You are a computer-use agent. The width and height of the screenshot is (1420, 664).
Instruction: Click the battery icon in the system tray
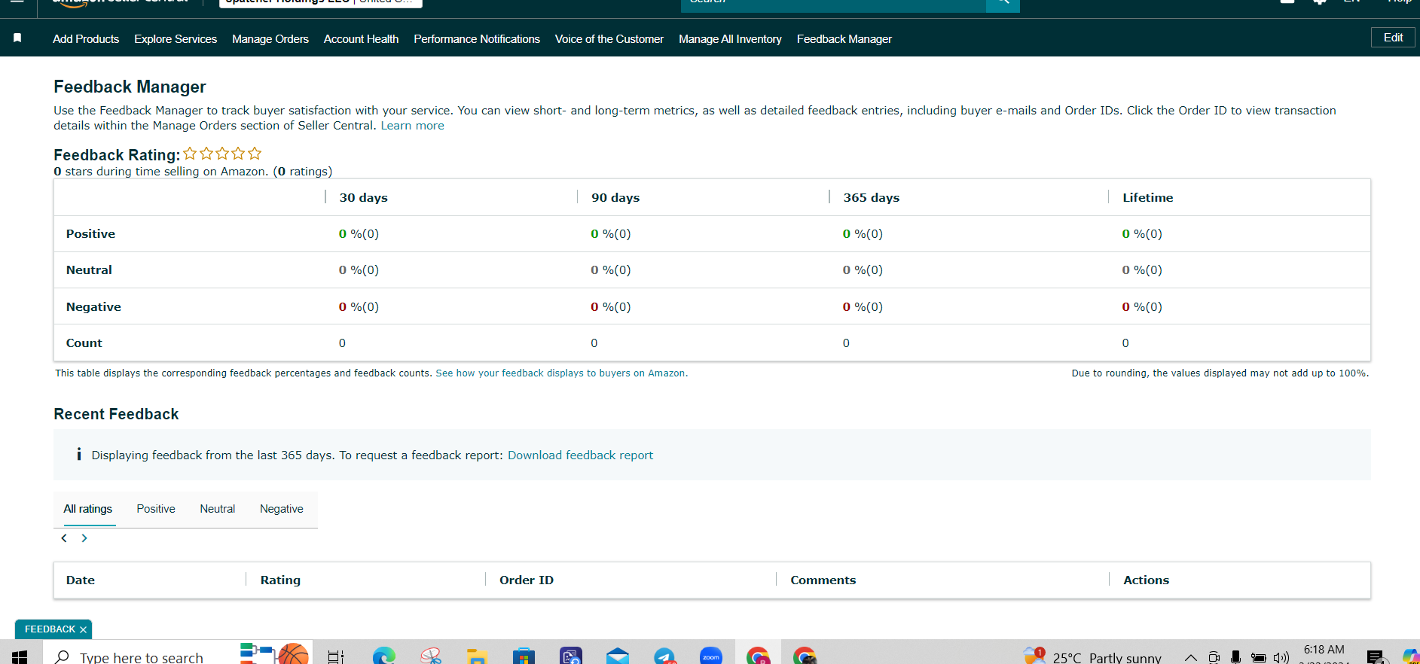click(1258, 657)
